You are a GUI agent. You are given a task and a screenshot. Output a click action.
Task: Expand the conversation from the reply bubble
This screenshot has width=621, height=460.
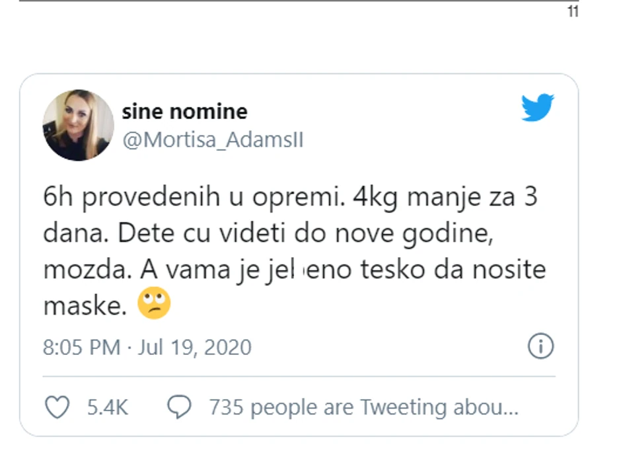coord(180,407)
